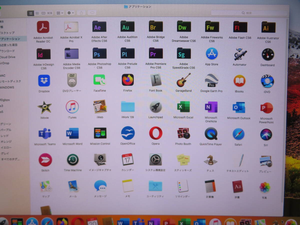Select Google Earth Pro icon
300x225 pixels.
coord(211,80)
